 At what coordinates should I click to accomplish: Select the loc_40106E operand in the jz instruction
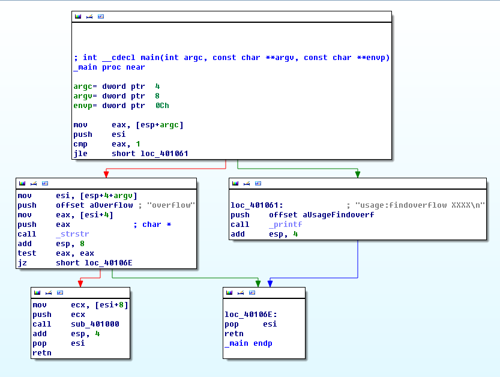click(108, 263)
